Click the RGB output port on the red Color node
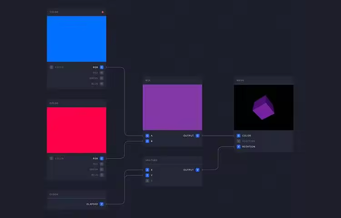The width and height of the screenshot is (341, 218). pyautogui.click(x=102, y=159)
